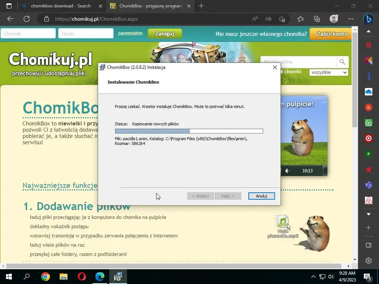
Task: Open Grammarly G icon in sidebar
Action: point(368,107)
